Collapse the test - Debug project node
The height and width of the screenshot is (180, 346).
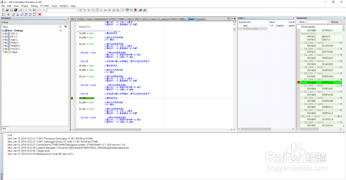tap(3, 31)
